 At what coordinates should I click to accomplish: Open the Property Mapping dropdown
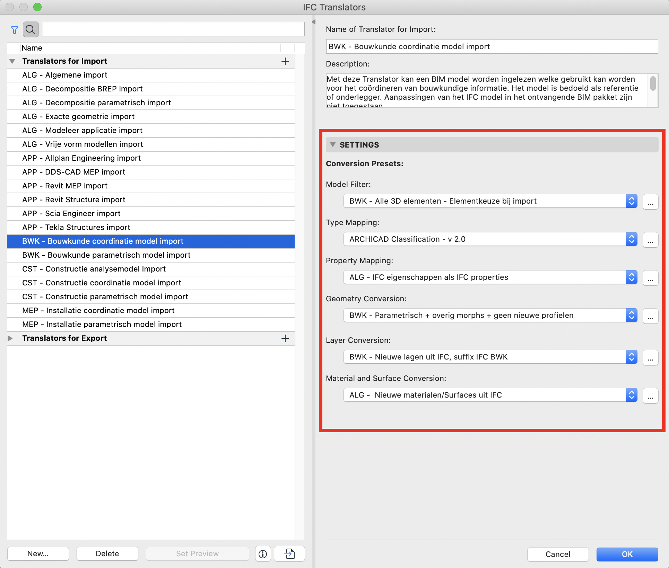(490, 277)
